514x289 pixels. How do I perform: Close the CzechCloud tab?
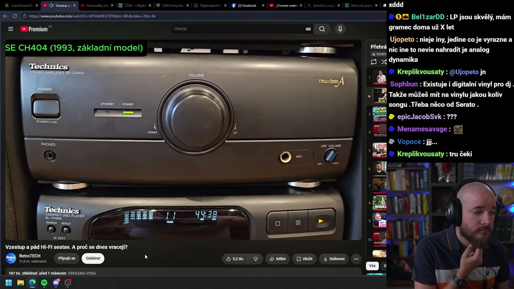coord(37,6)
